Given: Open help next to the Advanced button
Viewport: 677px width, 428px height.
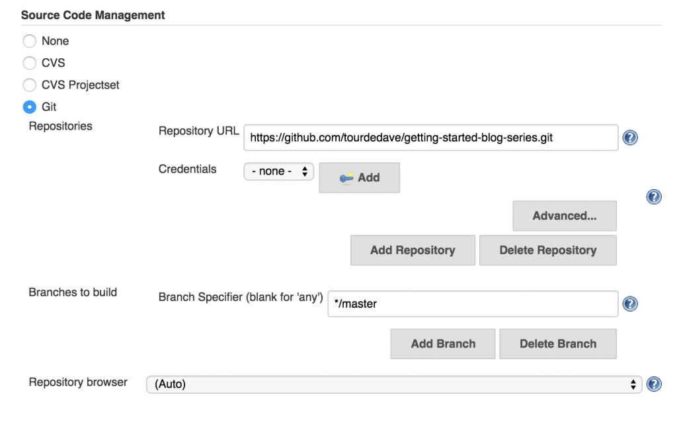Looking at the screenshot, I should click(x=653, y=196).
